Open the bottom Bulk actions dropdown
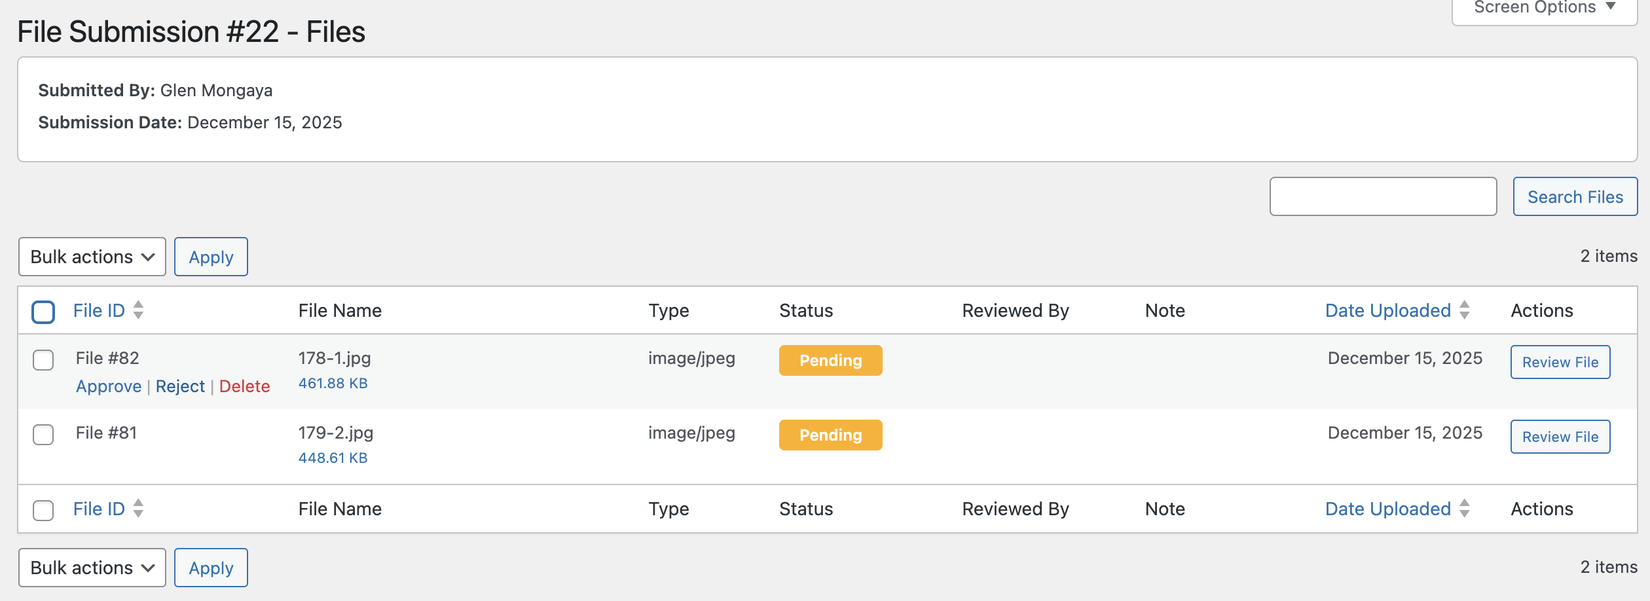 (x=92, y=568)
